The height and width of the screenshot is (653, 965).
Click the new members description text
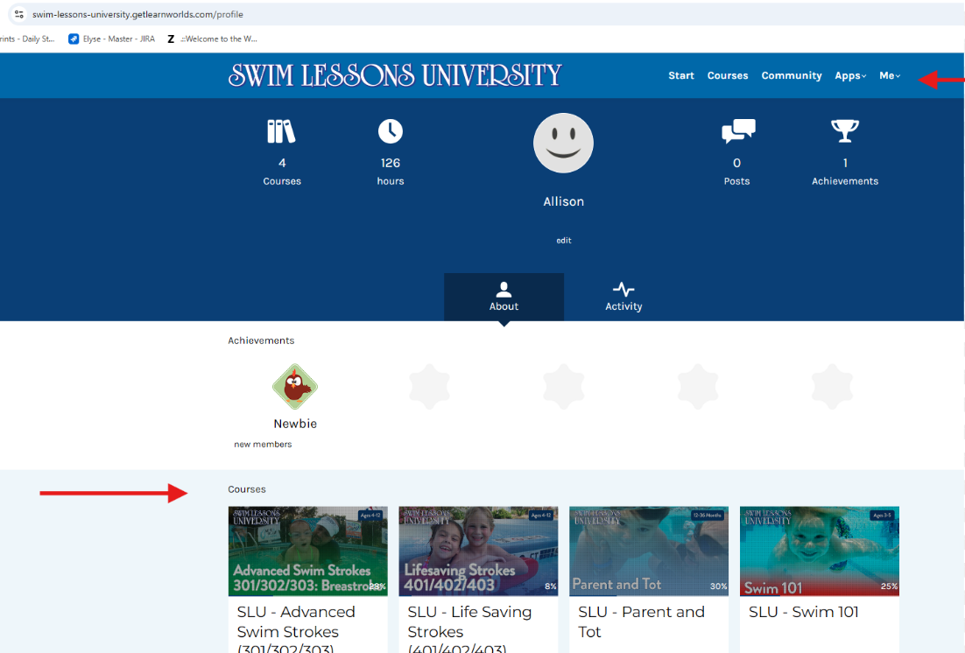point(263,445)
